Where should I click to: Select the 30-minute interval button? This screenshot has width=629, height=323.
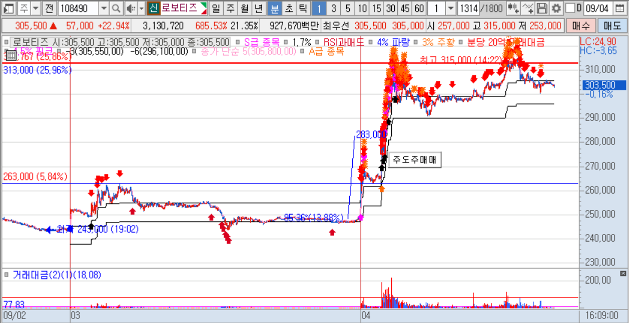point(391,8)
